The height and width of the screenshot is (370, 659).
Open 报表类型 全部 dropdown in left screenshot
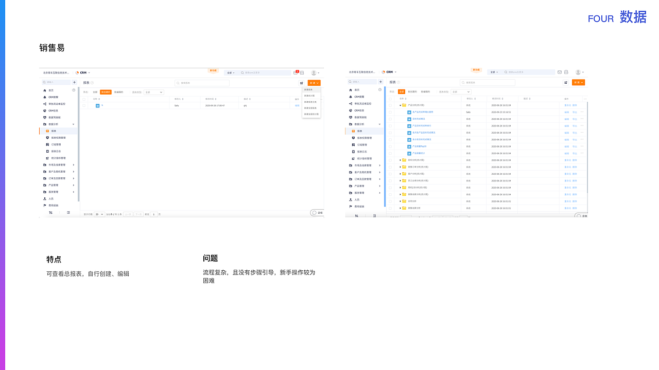point(154,92)
